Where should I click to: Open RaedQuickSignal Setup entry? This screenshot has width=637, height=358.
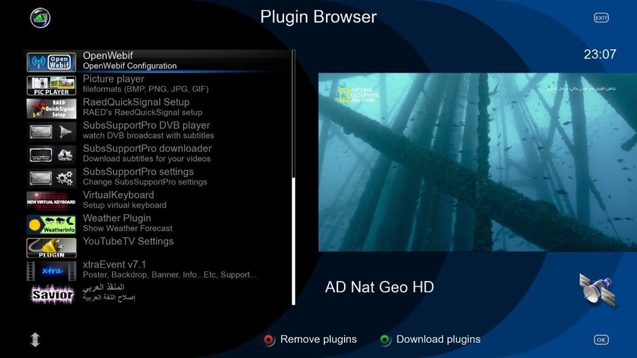[x=159, y=107]
